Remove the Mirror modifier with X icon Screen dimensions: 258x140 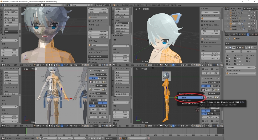coord(255,47)
